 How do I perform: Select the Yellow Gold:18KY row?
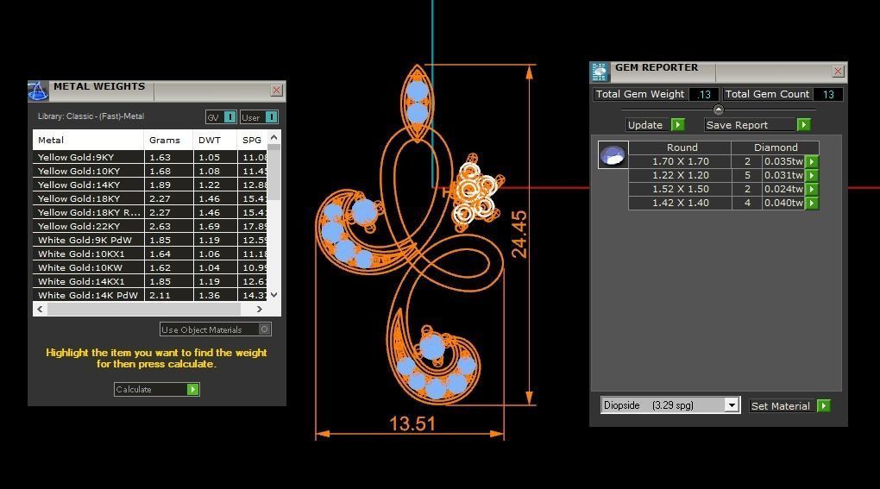click(x=150, y=198)
